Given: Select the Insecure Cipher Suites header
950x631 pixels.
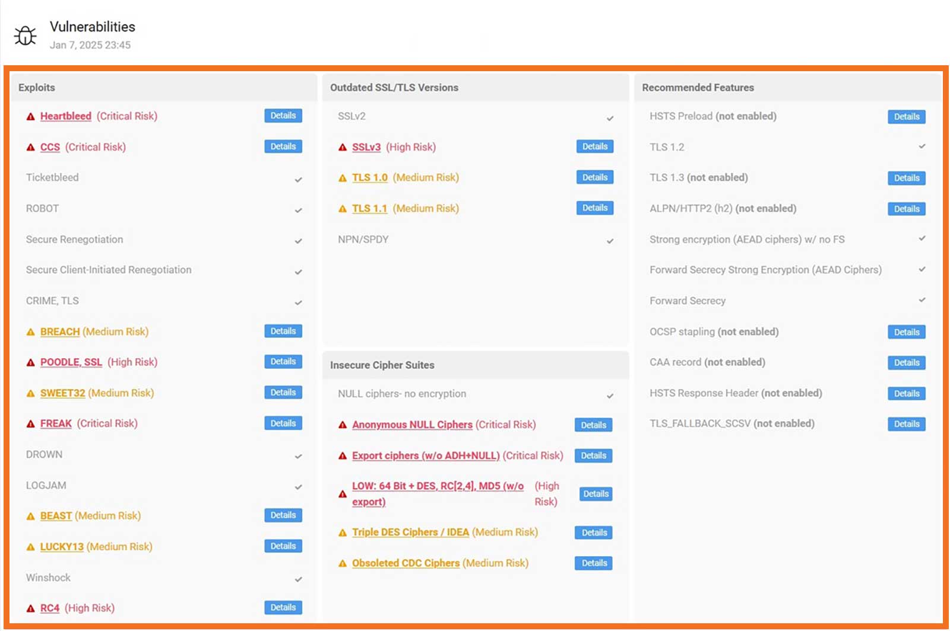Looking at the screenshot, I should [382, 365].
